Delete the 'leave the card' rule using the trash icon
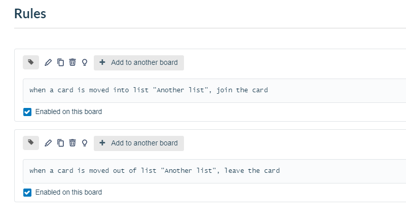The height and width of the screenshot is (223, 406). coord(72,143)
